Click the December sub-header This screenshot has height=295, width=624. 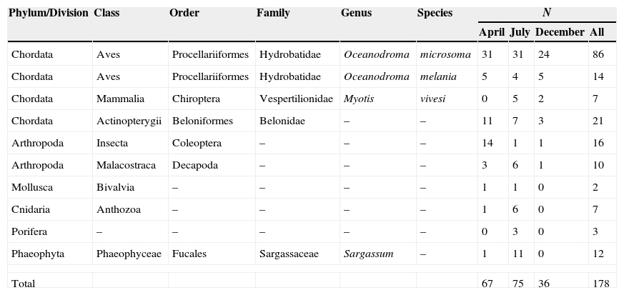click(560, 32)
